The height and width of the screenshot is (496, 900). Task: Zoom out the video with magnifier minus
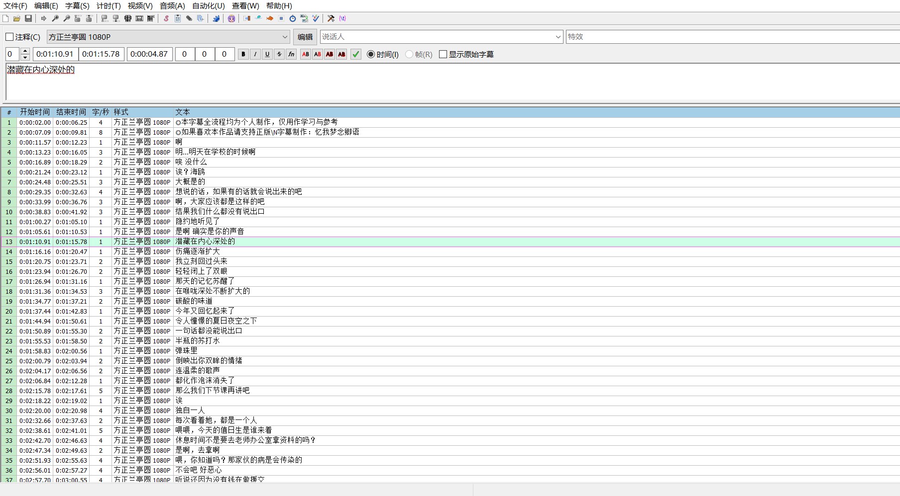click(x=67, y=18)
